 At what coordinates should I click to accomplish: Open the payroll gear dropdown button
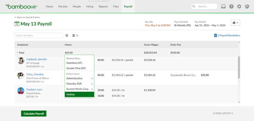235,23
